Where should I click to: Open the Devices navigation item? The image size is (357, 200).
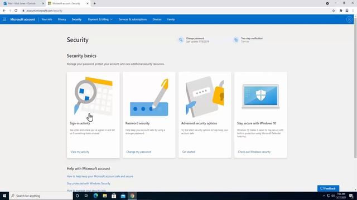pos(157,19)
